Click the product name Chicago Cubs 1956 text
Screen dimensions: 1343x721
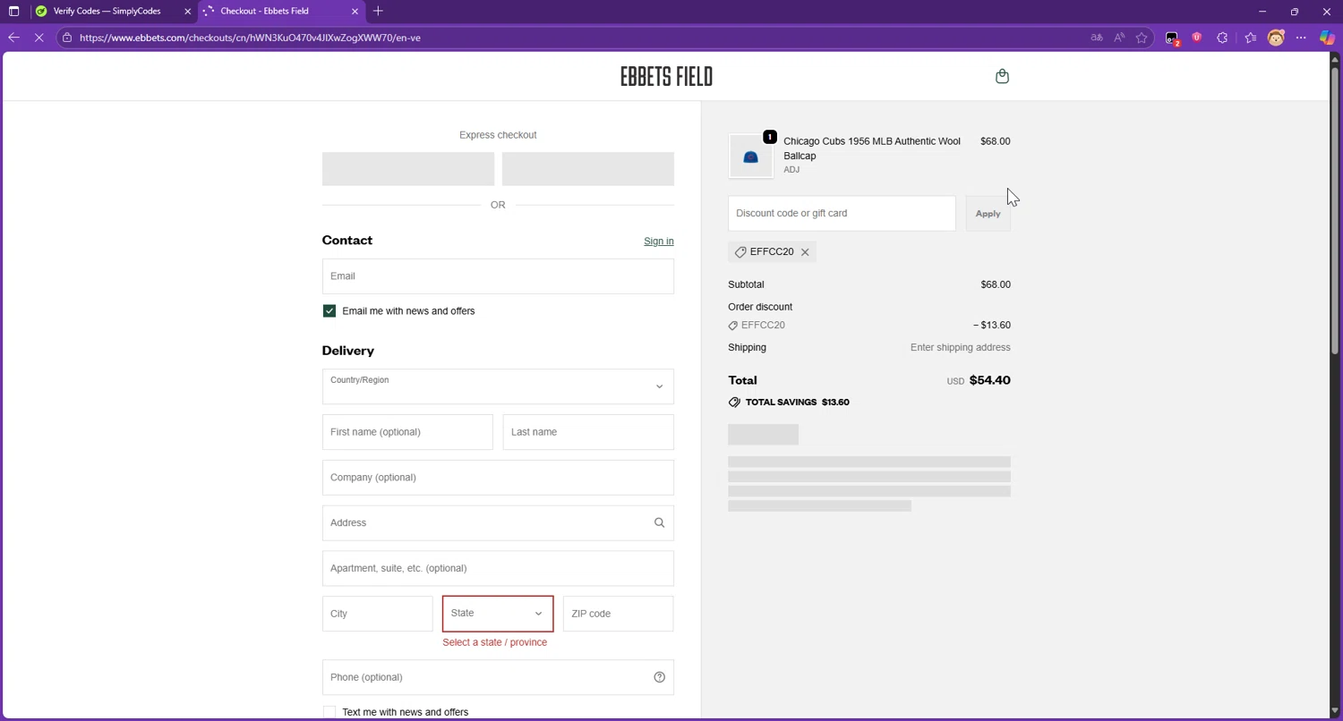tap(872, 148)
